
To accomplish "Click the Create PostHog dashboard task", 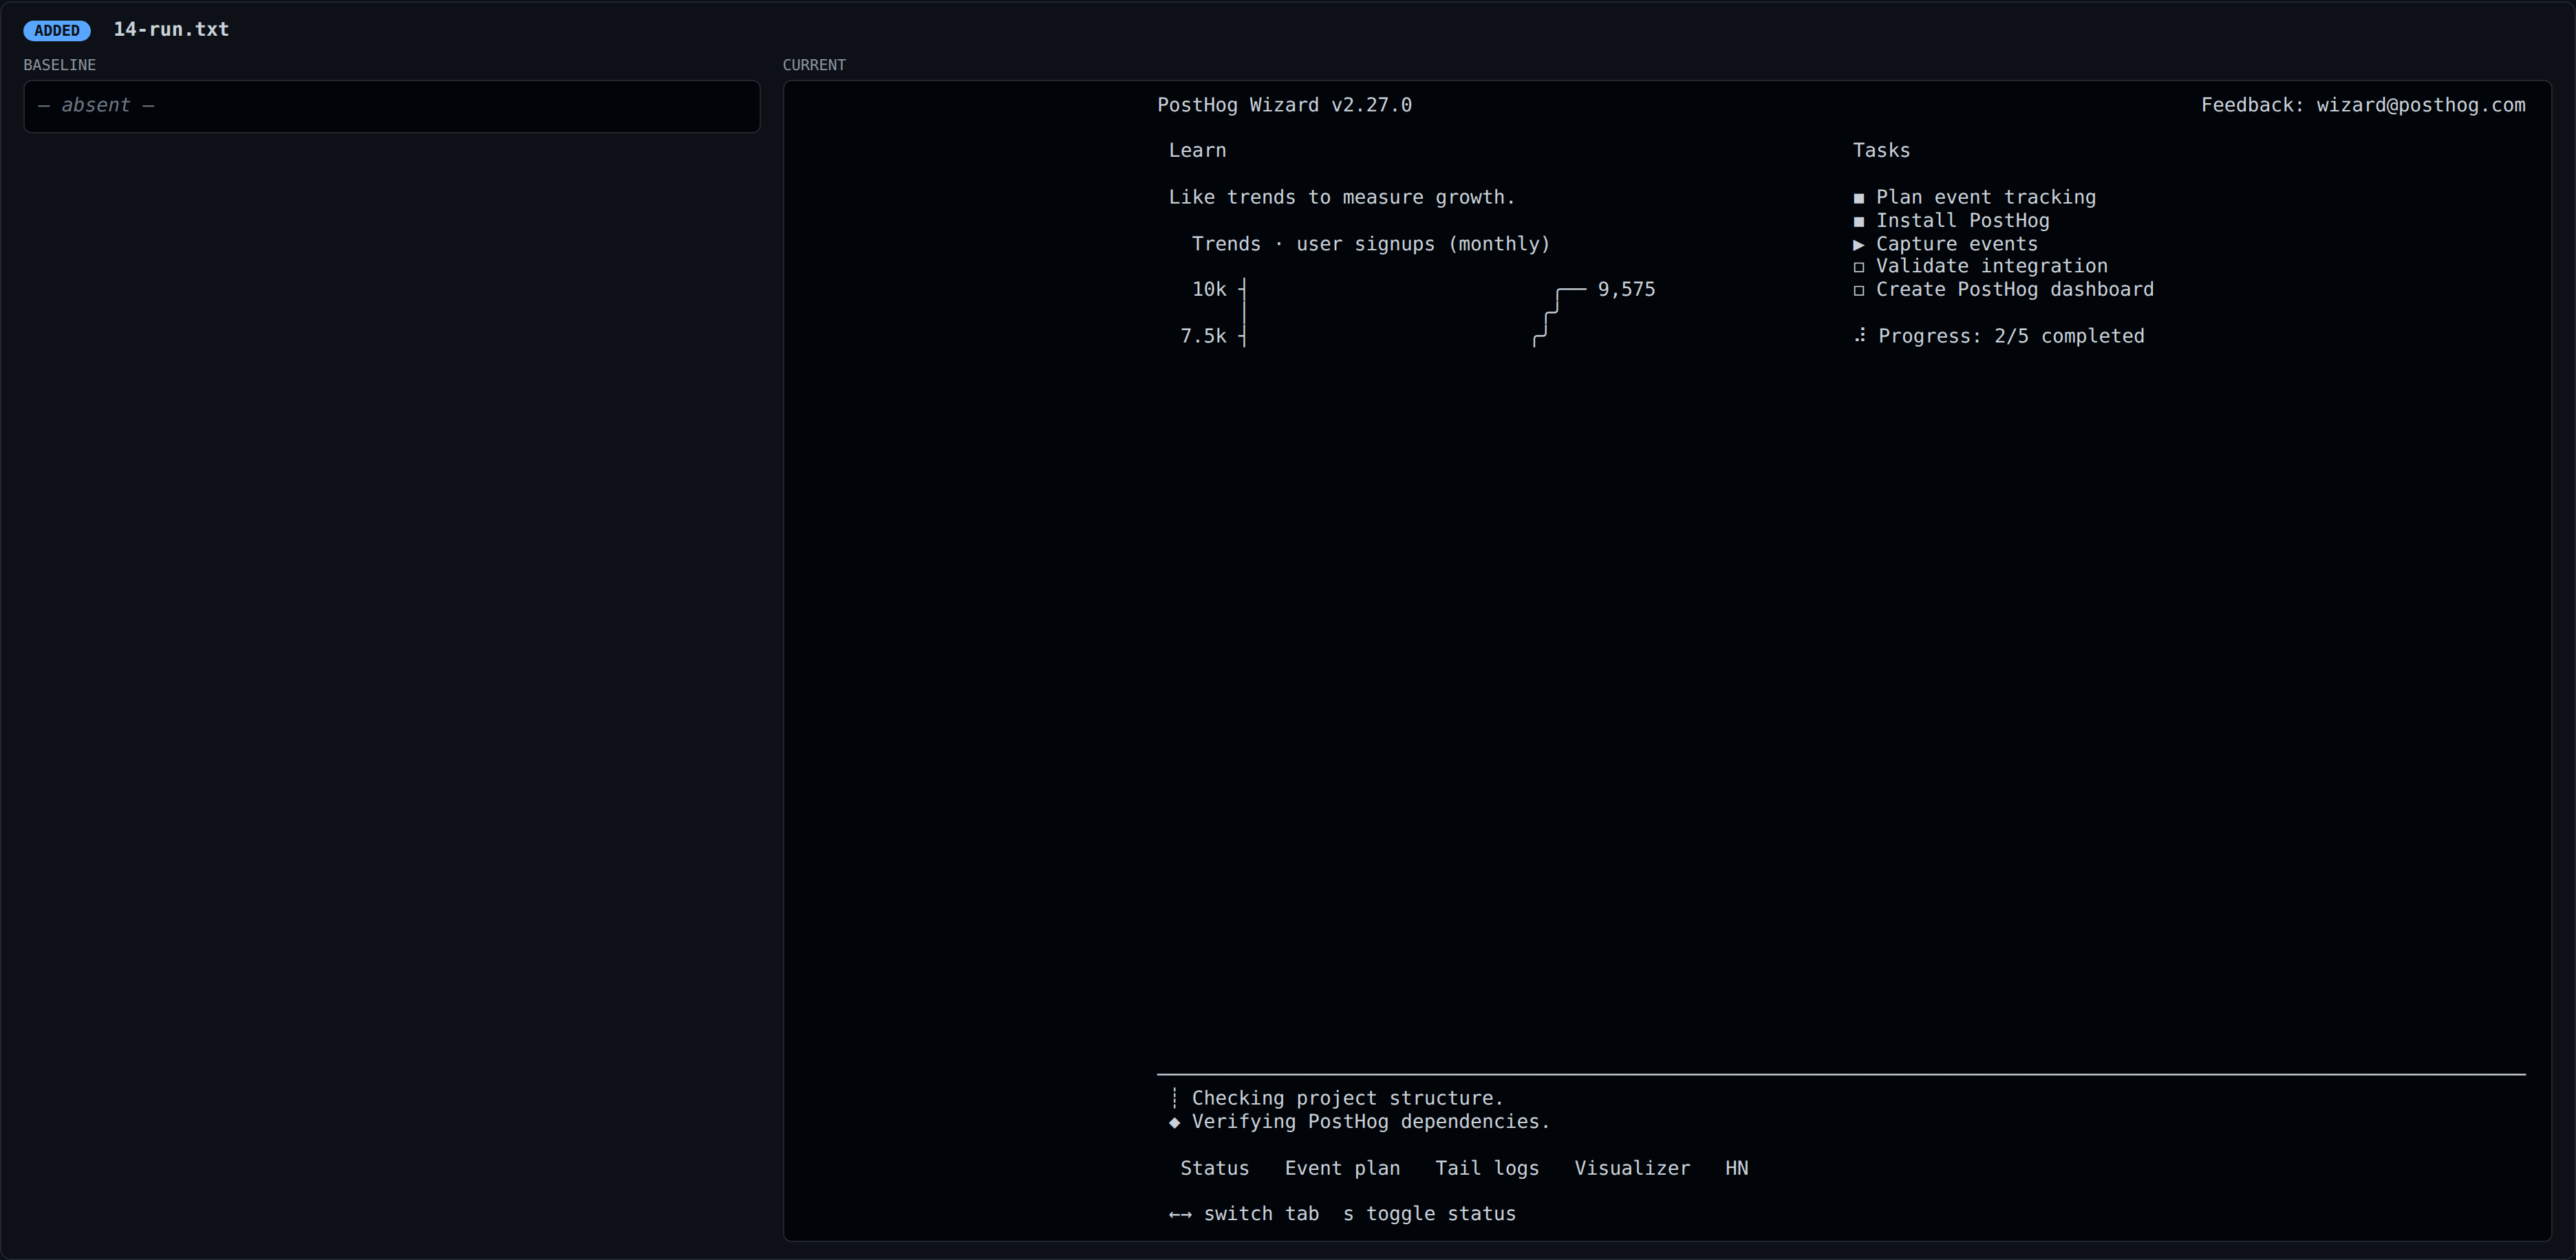I will pyautogui.click(x=2014, y=289).
